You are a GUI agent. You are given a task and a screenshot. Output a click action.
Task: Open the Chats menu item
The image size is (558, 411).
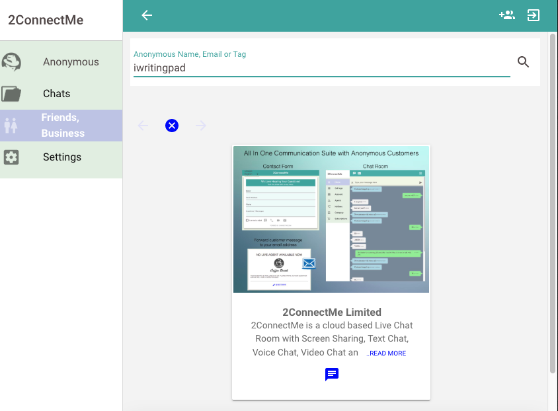[x=61, y=94]
